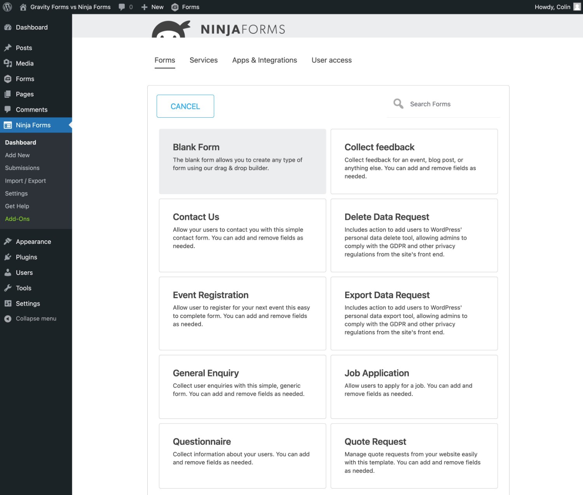The width and height of the screenshot is (583, 495).
Task: Open the comments bubble icon in admin bar
Action: [x=122, y=7]
